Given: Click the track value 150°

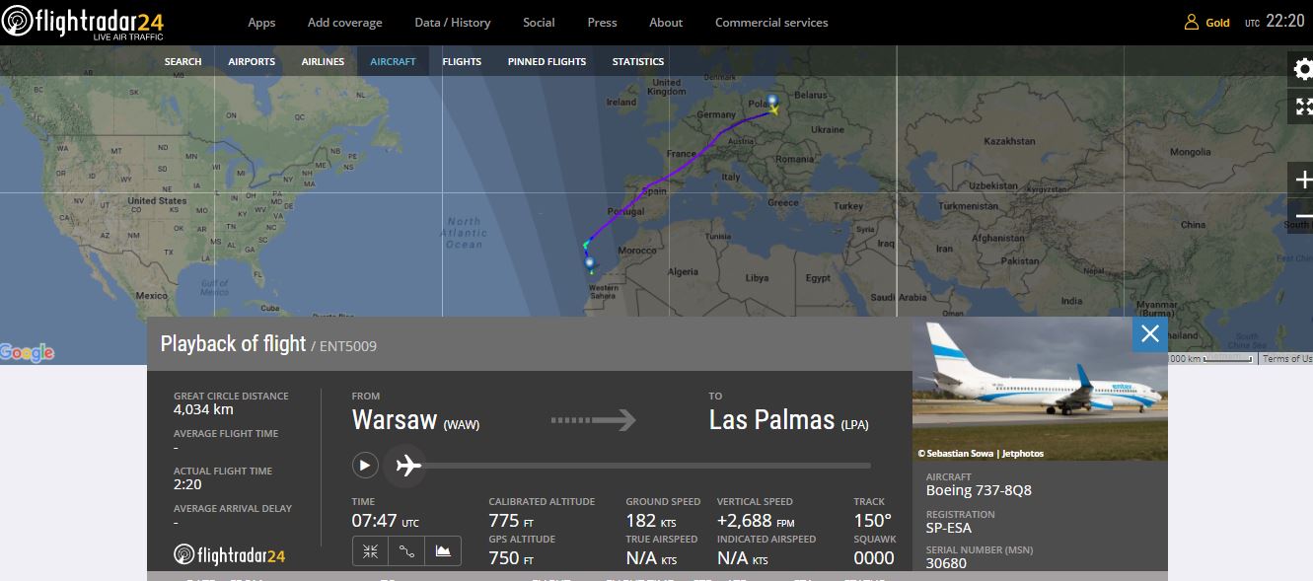Looking at the screenshot, I should (x=872, y=521).
